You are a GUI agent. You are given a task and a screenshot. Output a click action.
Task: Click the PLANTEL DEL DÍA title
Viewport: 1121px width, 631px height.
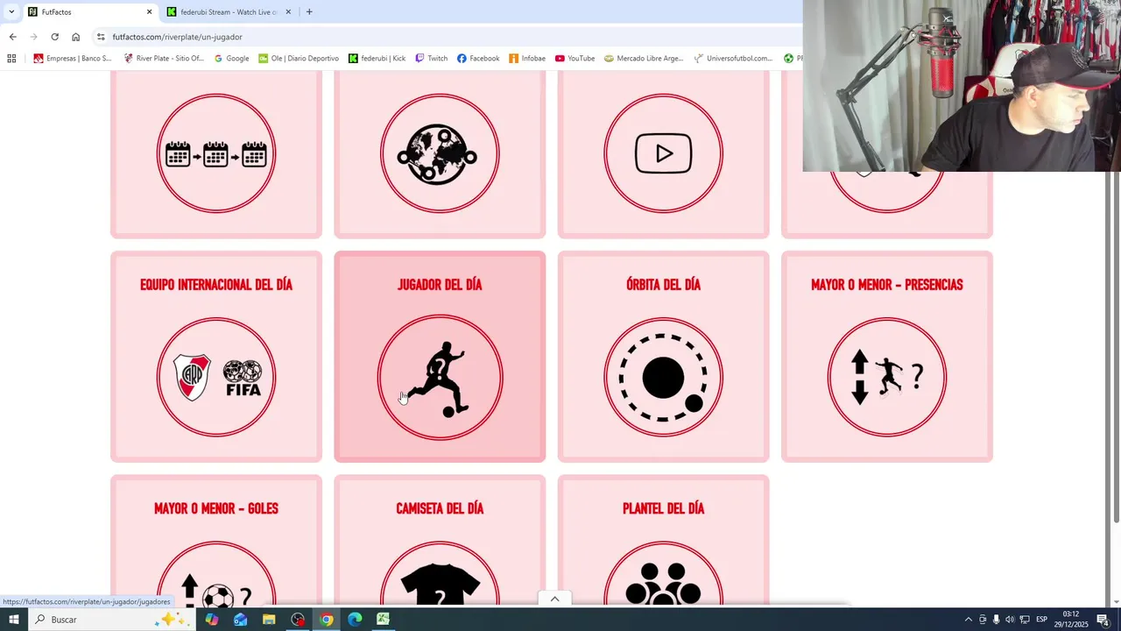click(663, 508)
